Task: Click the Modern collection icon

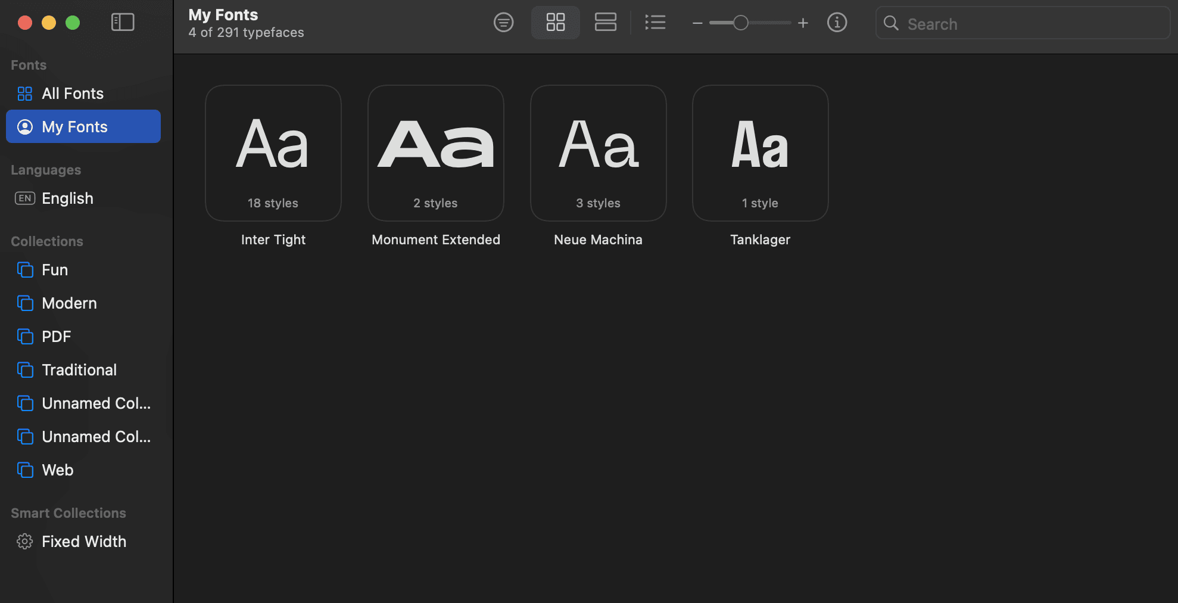Action: tap(25, 303)
